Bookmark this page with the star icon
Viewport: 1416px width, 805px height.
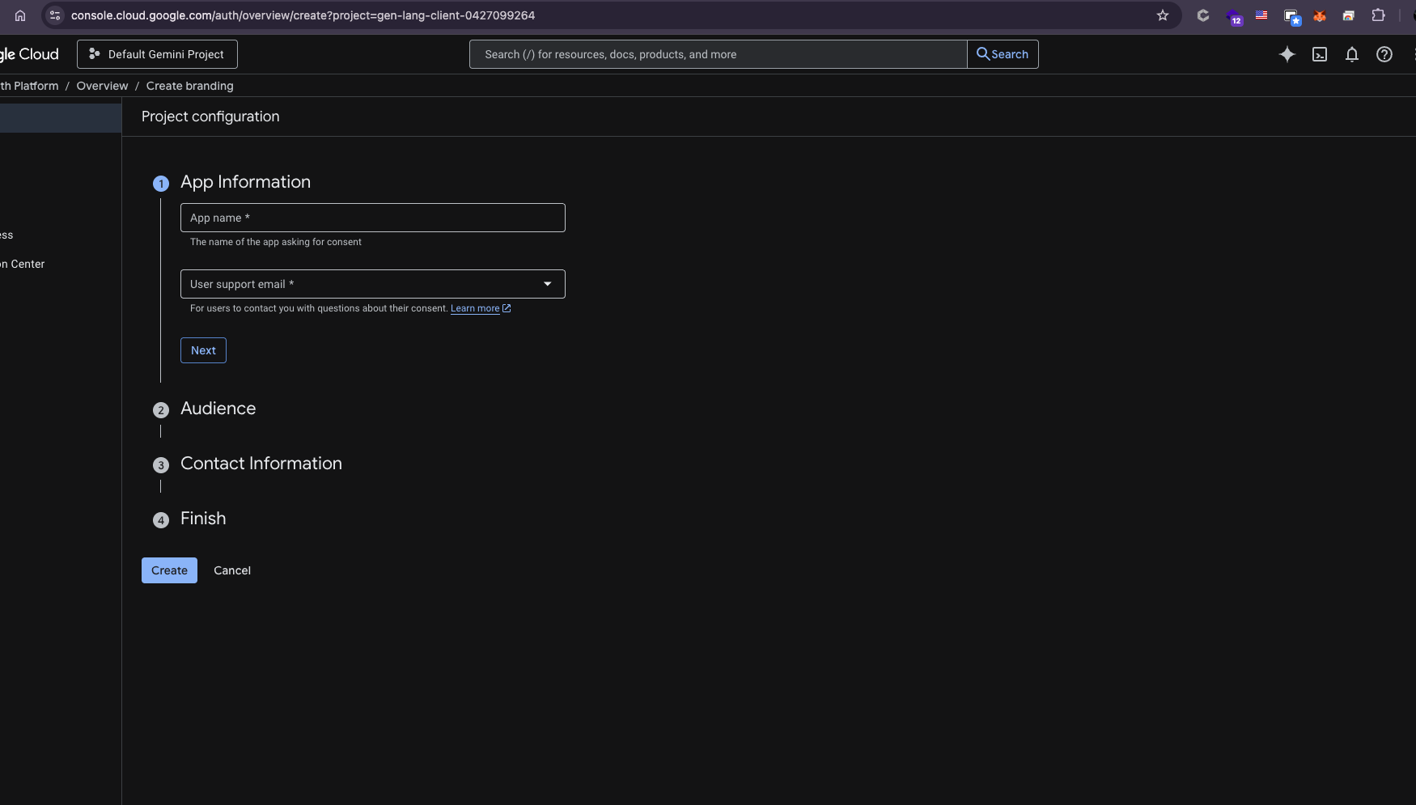[1162, 15]
